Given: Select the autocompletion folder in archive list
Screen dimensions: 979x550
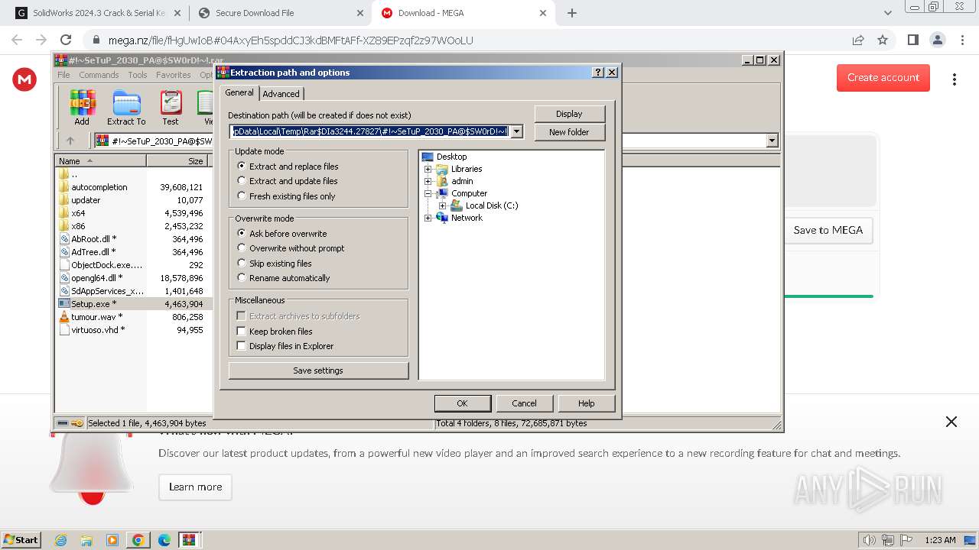Looking at the screenshot, I should [99, 187].
